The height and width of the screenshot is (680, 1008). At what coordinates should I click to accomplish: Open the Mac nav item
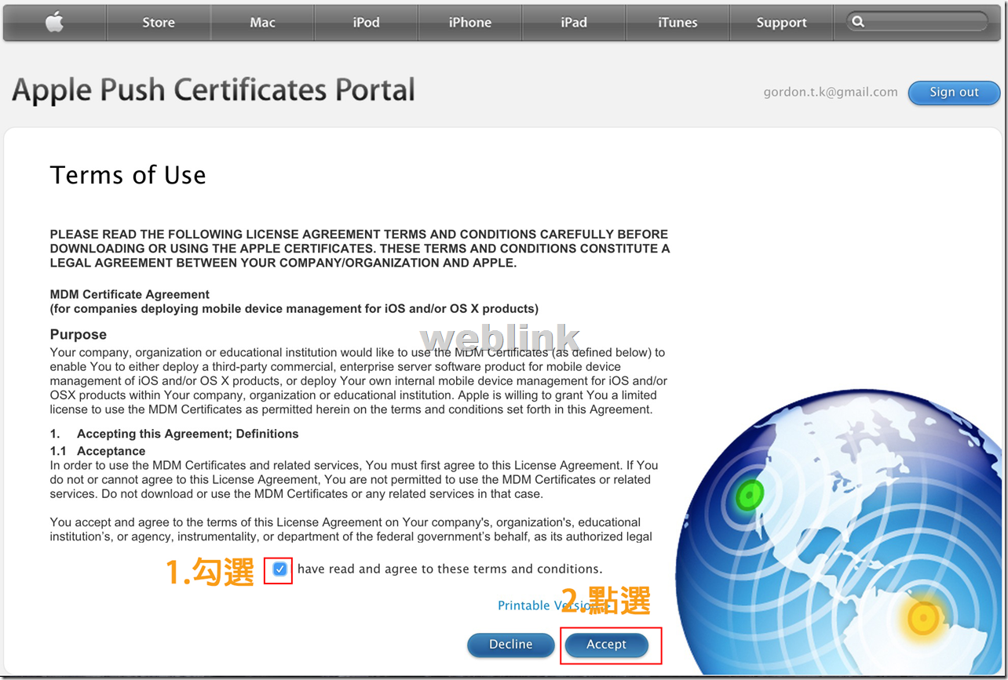coord(262,22)
